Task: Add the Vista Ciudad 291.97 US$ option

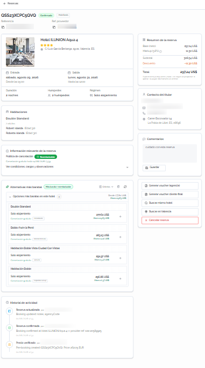Action: pyautogui.click(x=121, y=258)
